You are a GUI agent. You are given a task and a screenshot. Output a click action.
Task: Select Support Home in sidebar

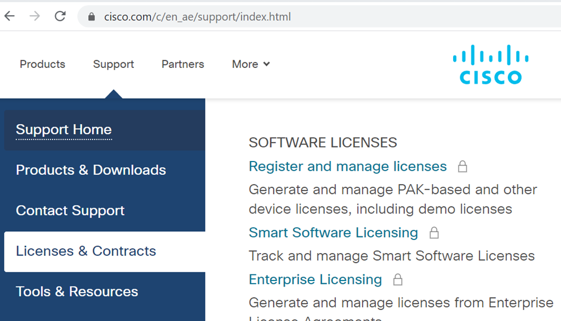(x=105, y=130)
